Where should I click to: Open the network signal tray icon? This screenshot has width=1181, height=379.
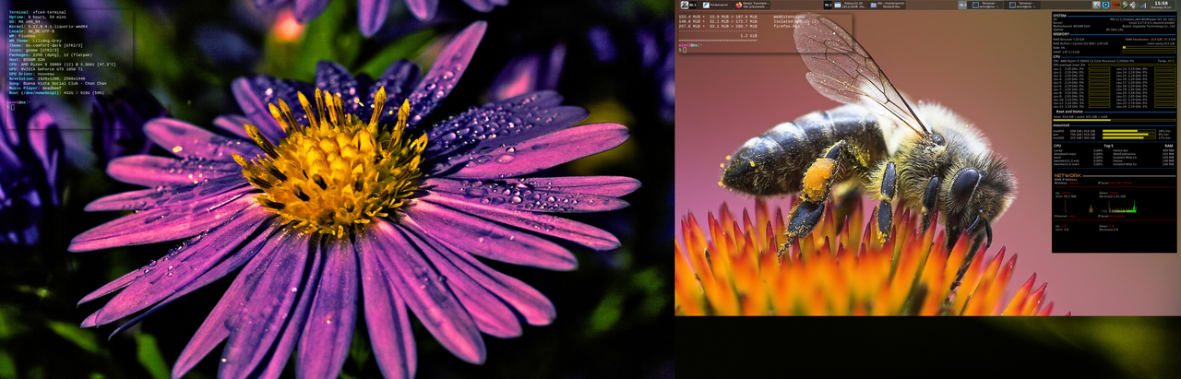(x=1142, y=5)
